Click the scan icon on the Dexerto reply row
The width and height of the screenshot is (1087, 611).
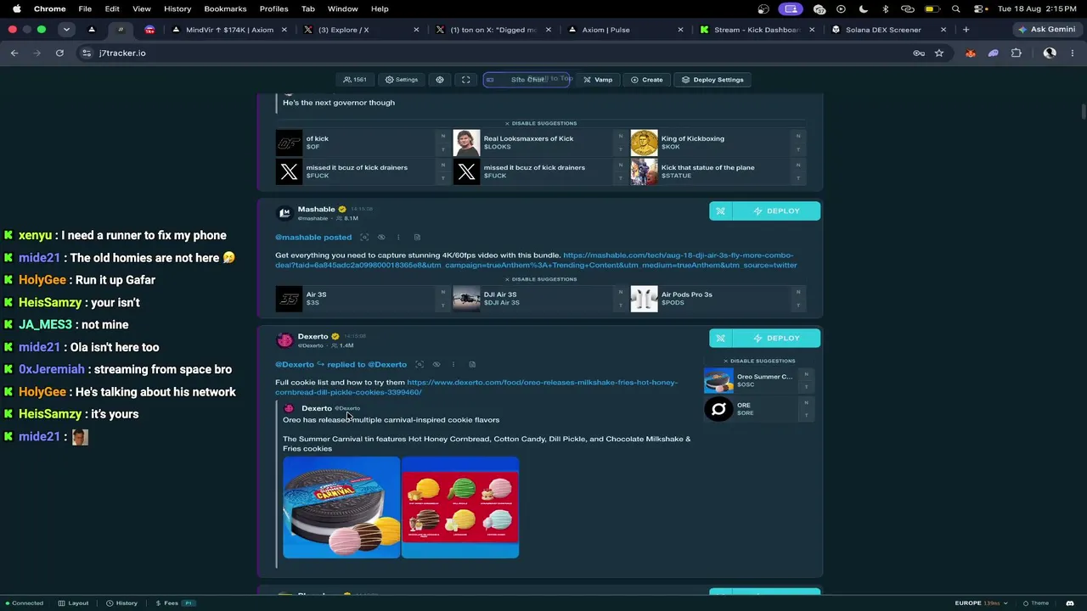[420, 365]
